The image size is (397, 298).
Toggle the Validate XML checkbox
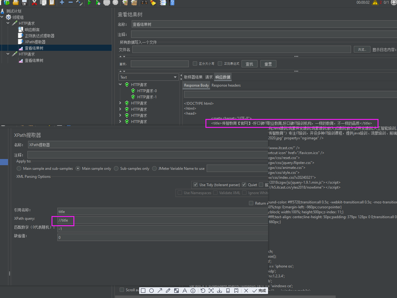tap(215, 193)
